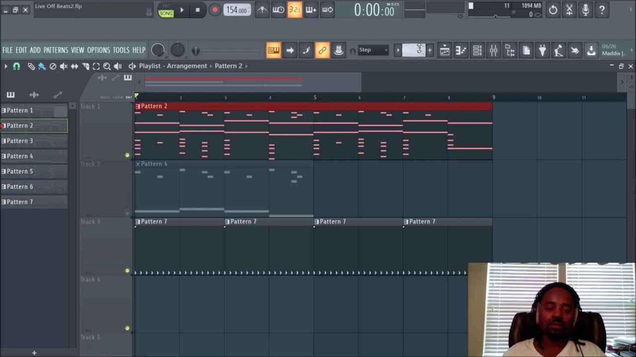Screen dimensions: 636x357
Task: Select the Paint tool in the playlist
Action: click(x=42, y=66)
